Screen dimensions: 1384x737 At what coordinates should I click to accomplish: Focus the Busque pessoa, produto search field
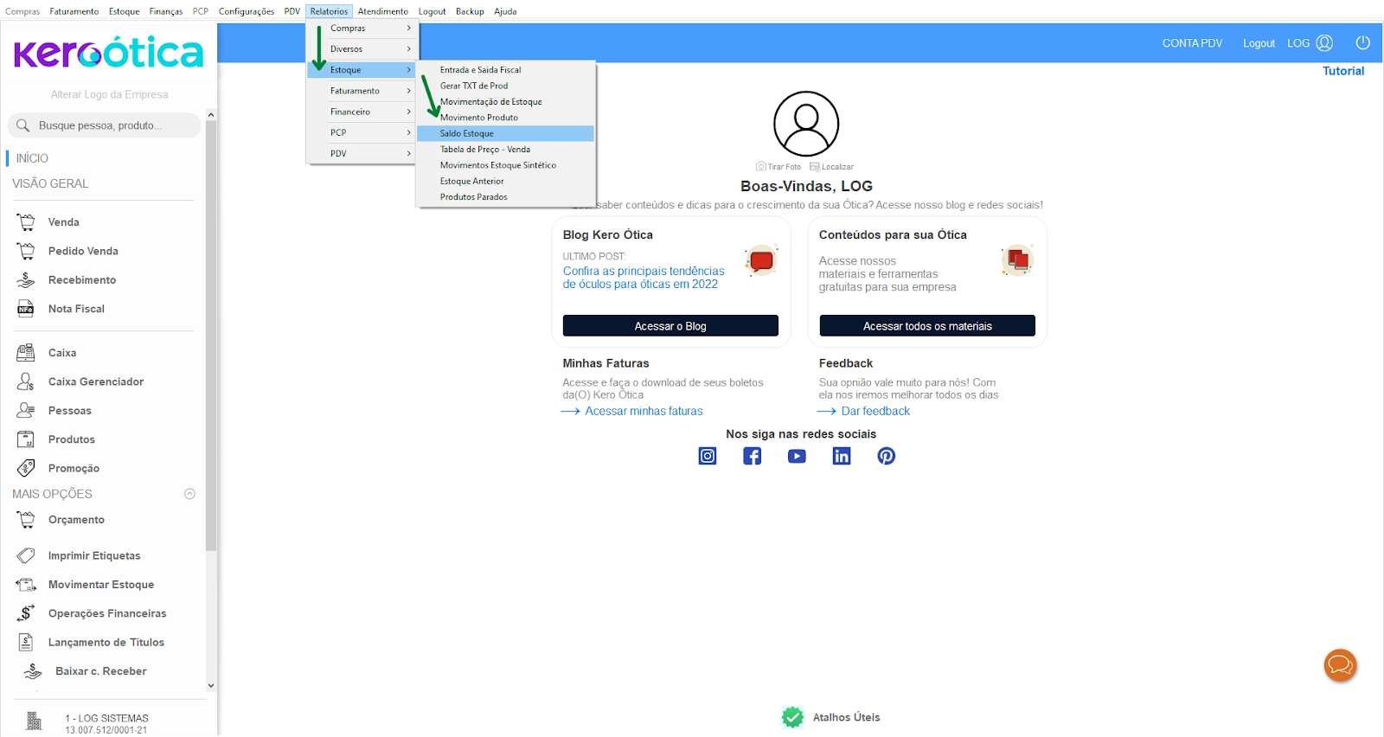pos(104,125)
